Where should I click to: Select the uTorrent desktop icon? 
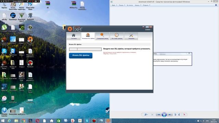(x=4, y=28)
